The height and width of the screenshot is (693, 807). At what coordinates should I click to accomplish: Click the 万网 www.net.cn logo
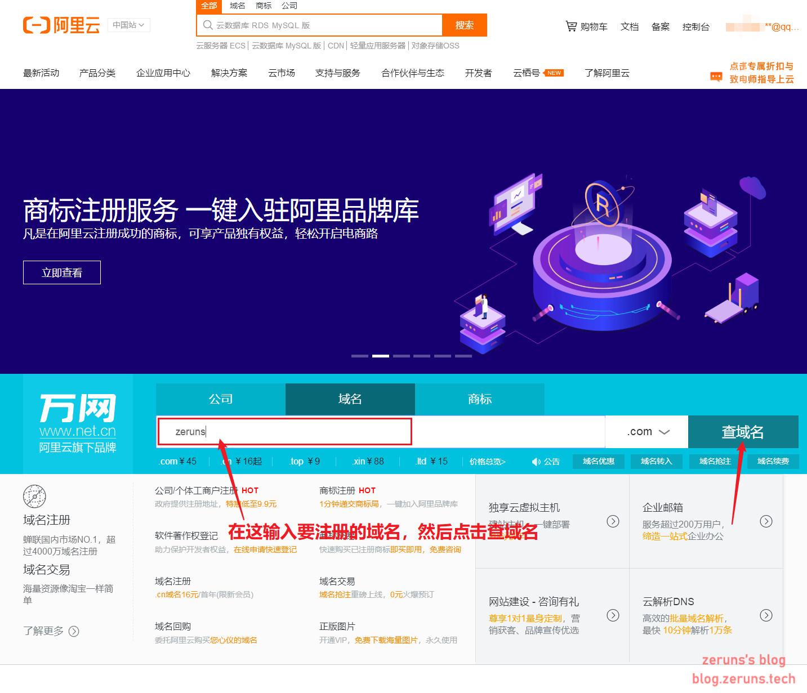point(78,423)
